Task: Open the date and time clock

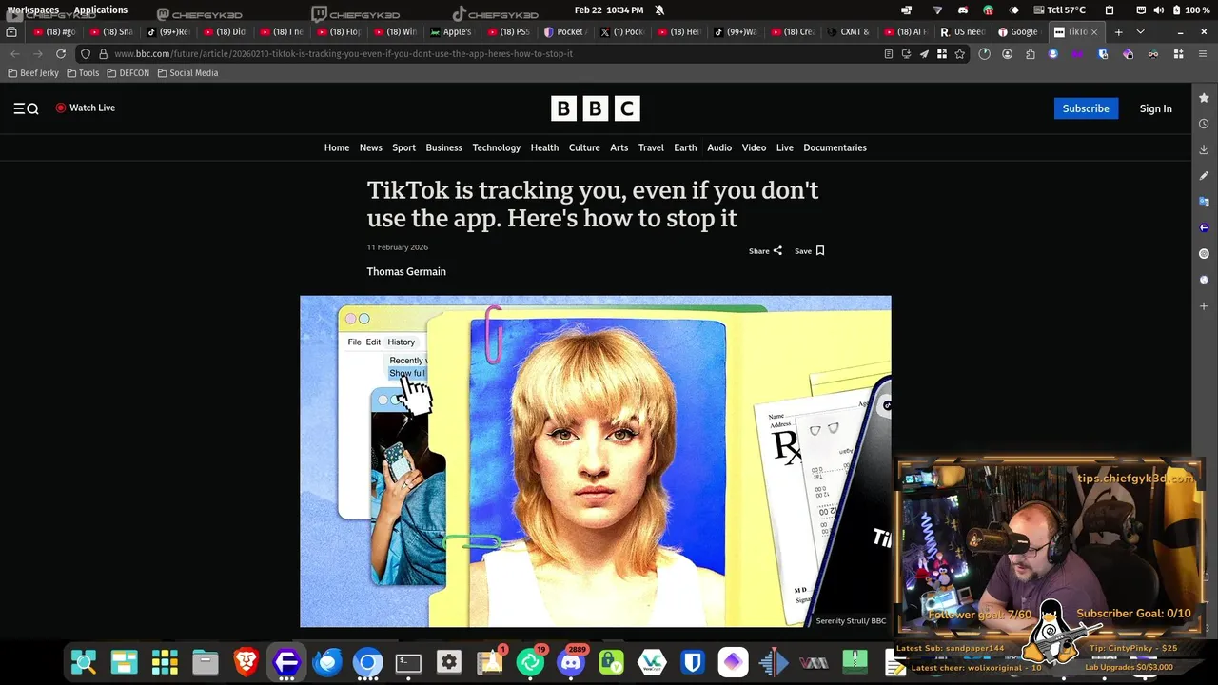Action: click(x=608, y=10)
